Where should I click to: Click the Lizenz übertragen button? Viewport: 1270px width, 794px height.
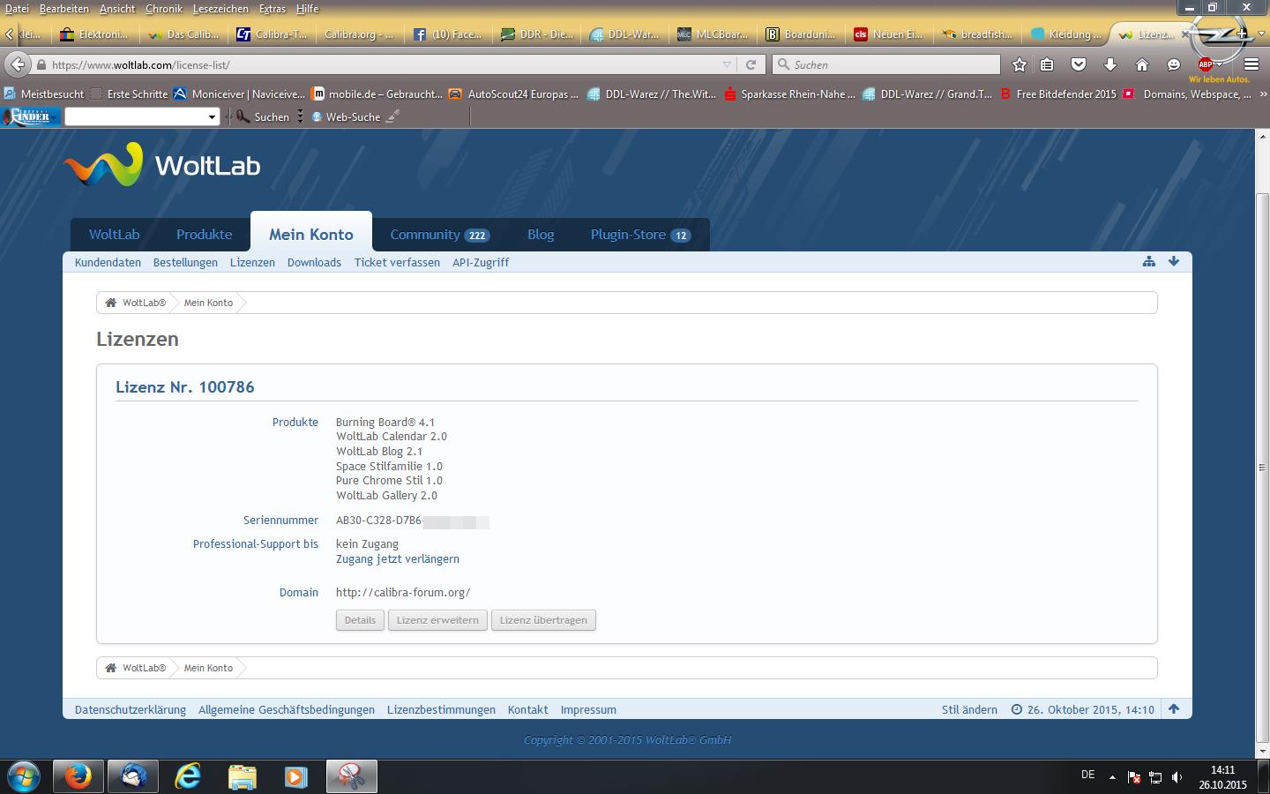543,620
